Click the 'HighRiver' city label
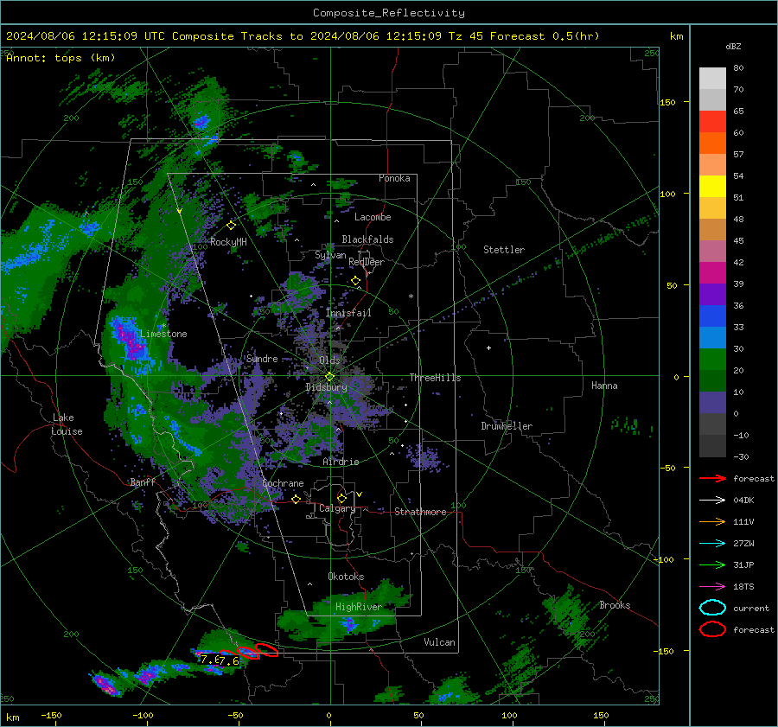 click(358, 607)
